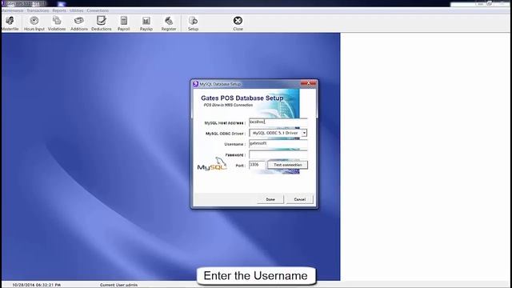
Task: Click the Done button
Action: pos(270,199)
